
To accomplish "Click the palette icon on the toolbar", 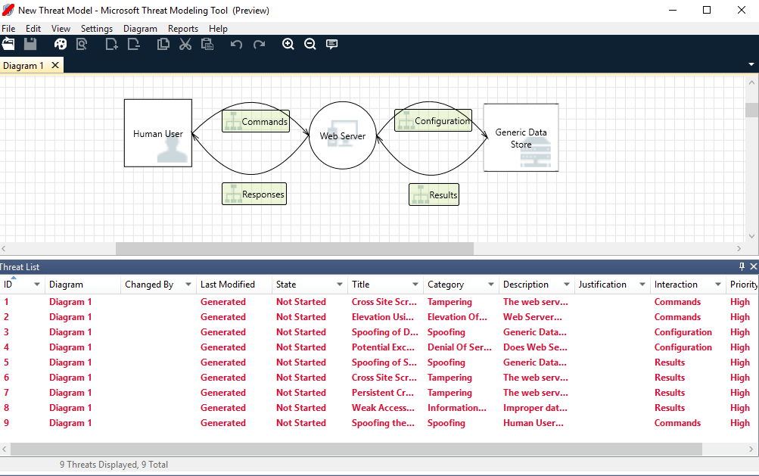I will pyautogui.click(x=60, y=44).
